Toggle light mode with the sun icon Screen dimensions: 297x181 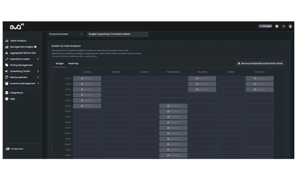[x=284, y=26]
